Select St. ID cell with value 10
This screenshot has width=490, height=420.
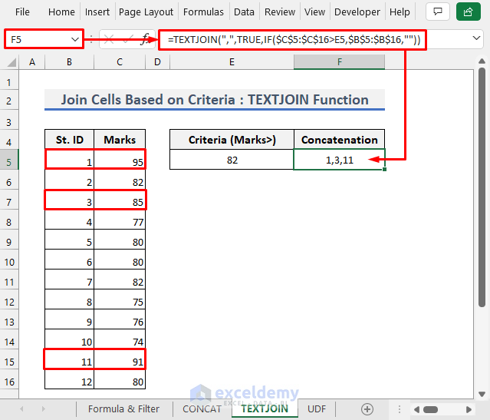pyautogui.click(x=69, y=339)
